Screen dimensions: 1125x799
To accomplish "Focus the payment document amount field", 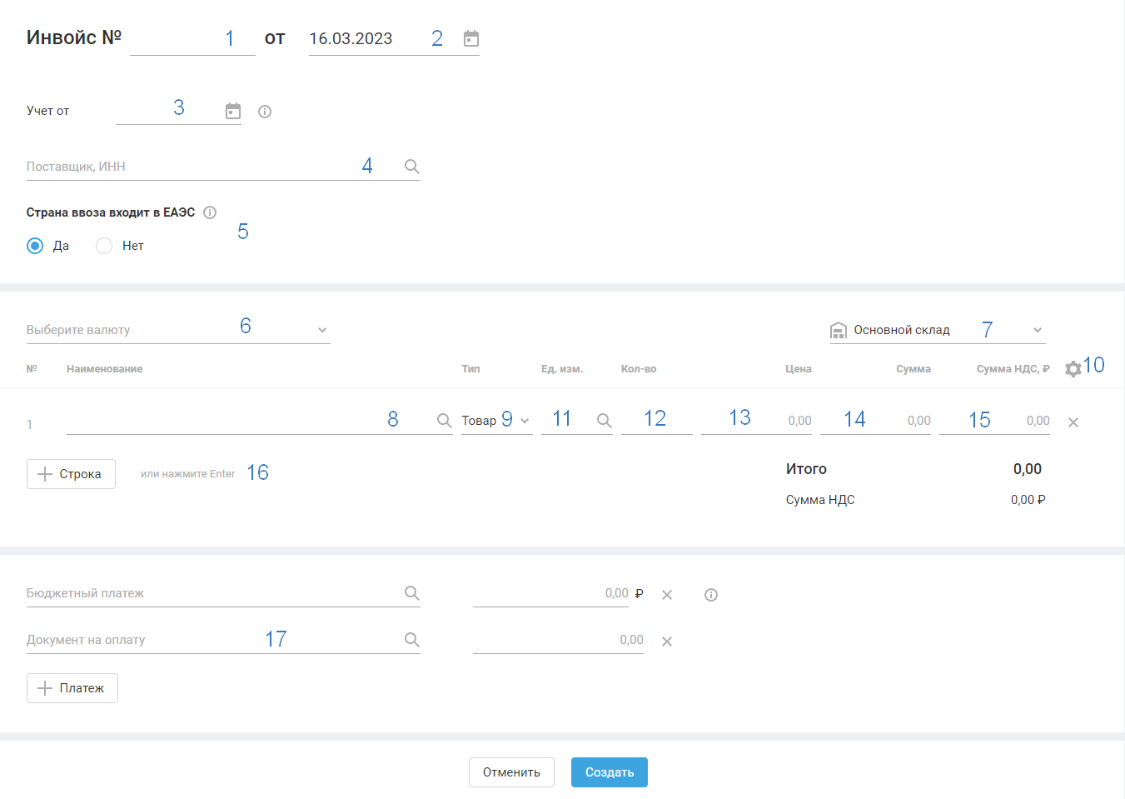I will [558, 640].
